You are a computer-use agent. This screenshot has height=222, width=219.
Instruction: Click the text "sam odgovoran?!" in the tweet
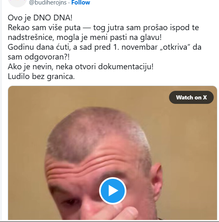click(39, 57)
